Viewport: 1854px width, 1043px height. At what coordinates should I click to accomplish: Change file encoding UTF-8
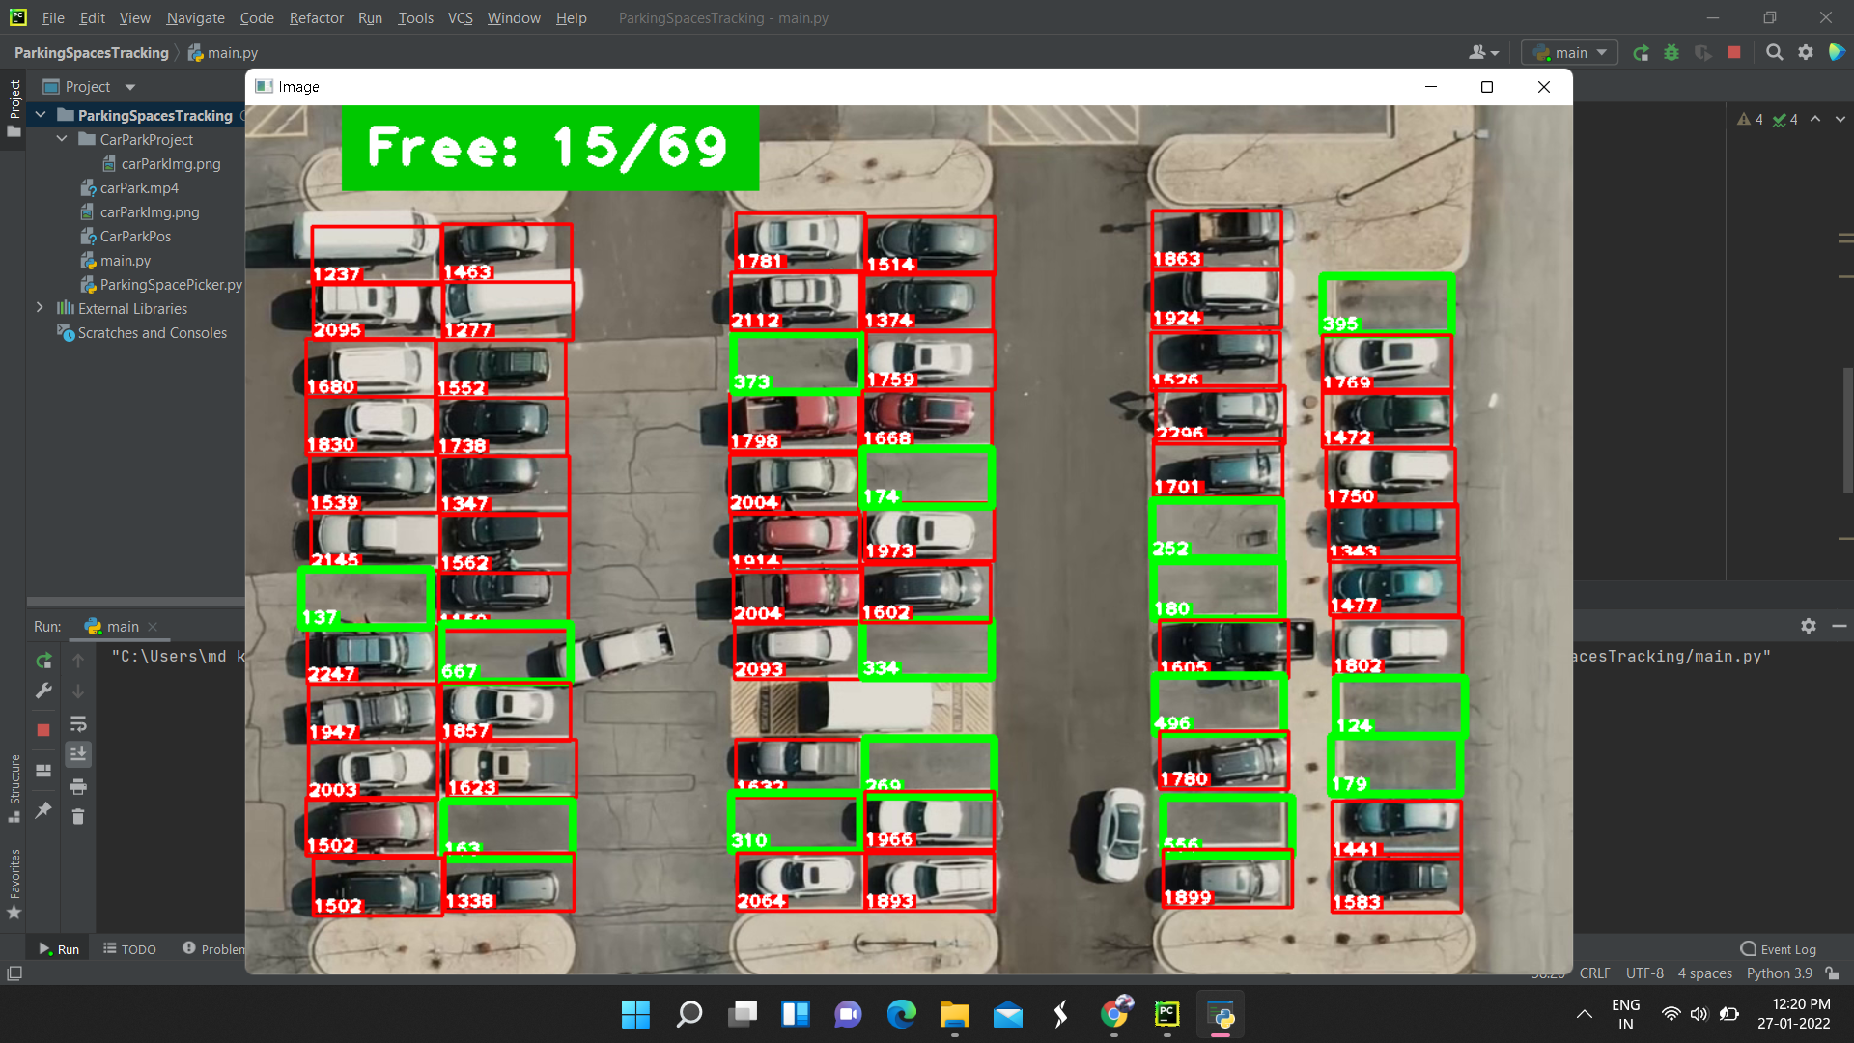[1644, 973]
